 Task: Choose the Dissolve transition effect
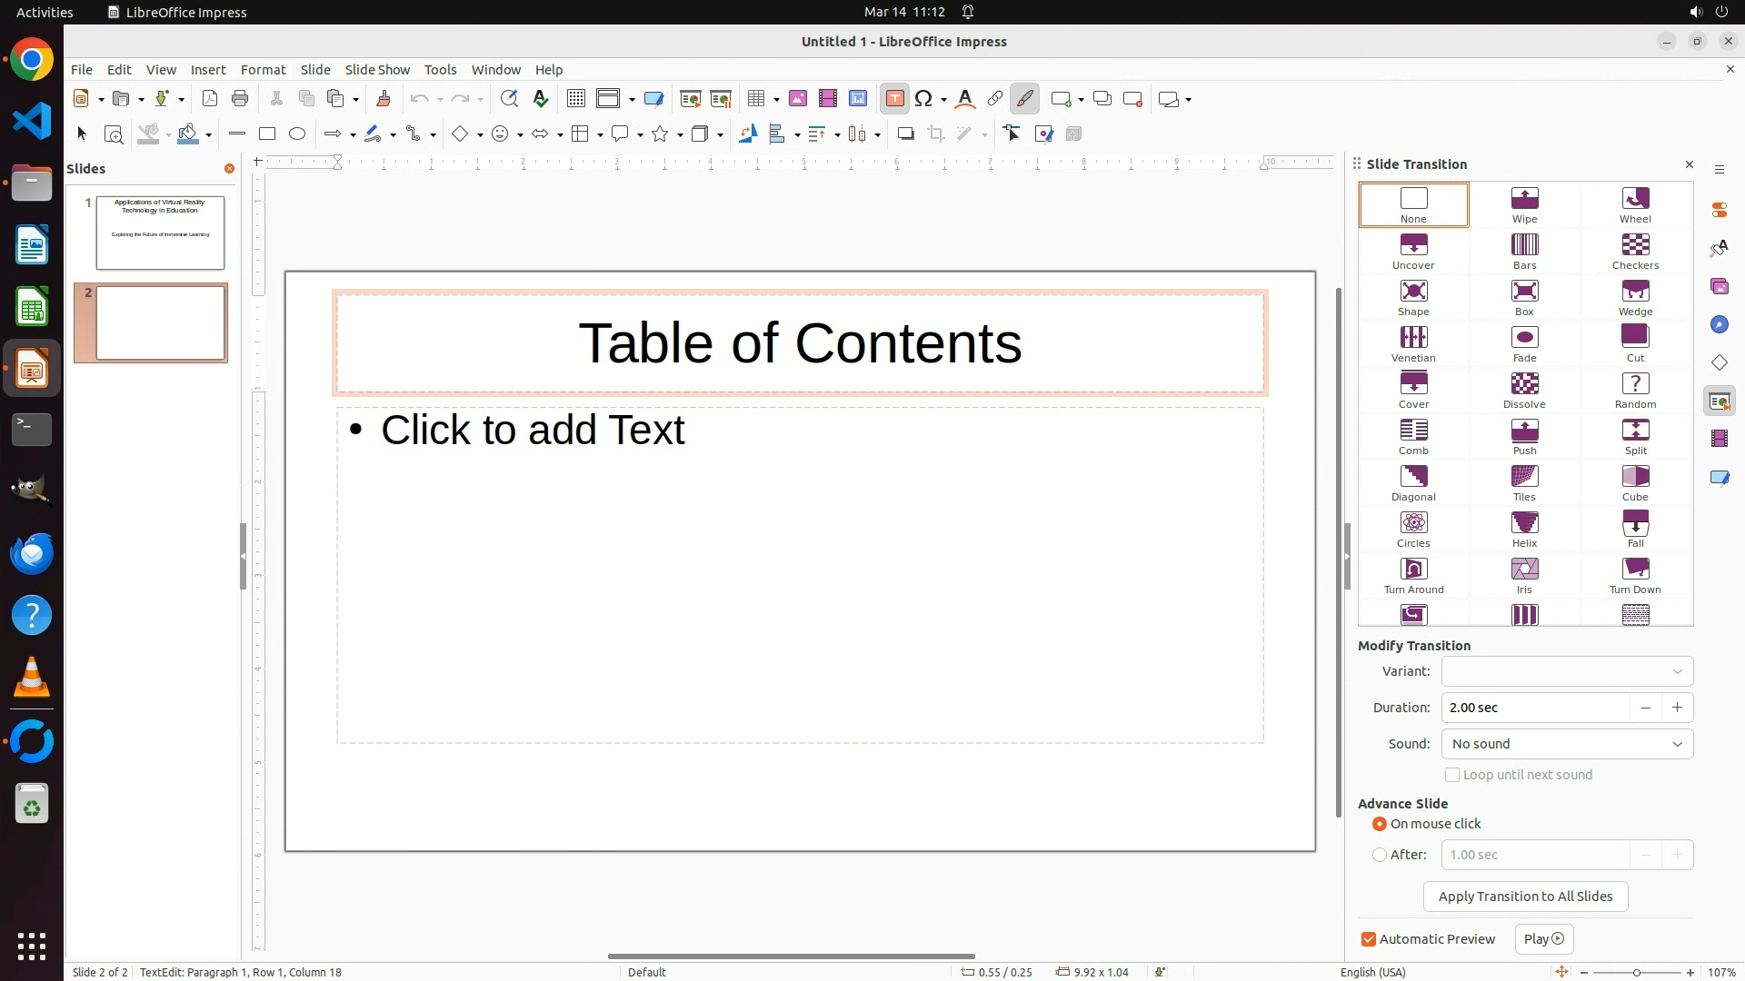(x=1524, y=391)
